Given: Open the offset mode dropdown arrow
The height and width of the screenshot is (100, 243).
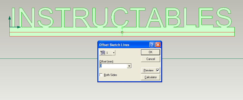Looking at the screenshot, I should [114, 53].
